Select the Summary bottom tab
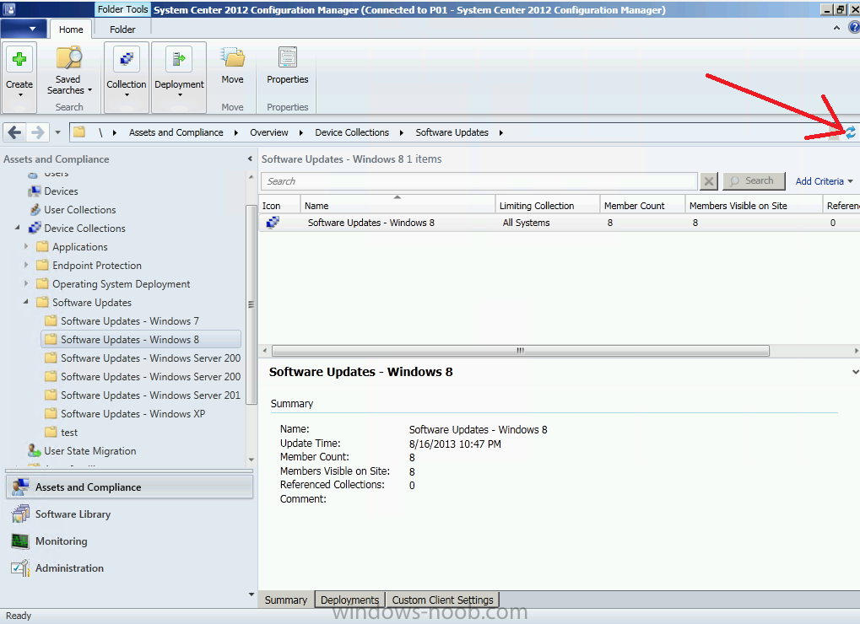Screen dimensions: 860x624 point(286,600)
